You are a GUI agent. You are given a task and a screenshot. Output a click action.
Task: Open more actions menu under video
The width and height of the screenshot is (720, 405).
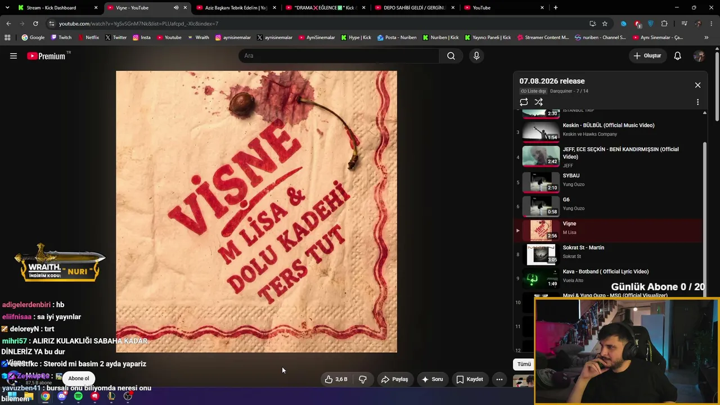(499, 379)
